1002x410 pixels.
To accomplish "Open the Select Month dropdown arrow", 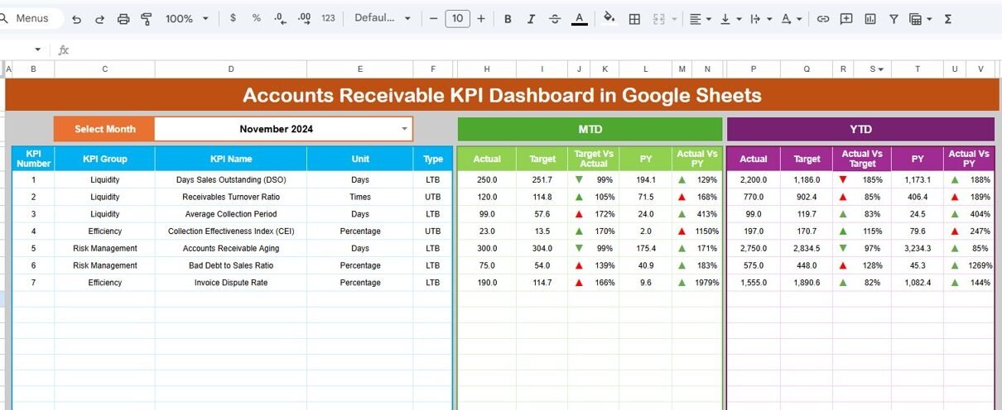I will point(404,129).
